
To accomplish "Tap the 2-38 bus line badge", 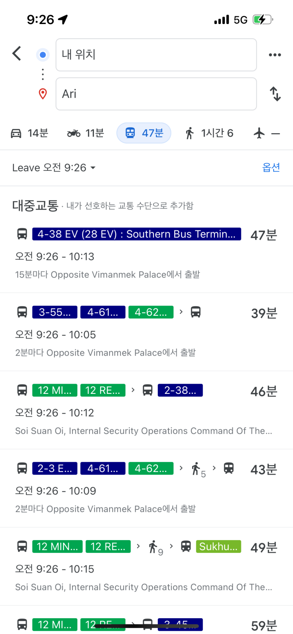I will point(180,390).
